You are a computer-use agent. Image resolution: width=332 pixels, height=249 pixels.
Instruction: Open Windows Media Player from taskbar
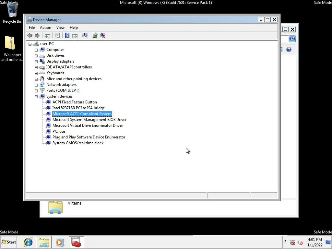point(60,242)
